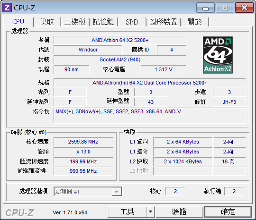Click the core speed 2599.86 MHz

(x=83, y=142)
